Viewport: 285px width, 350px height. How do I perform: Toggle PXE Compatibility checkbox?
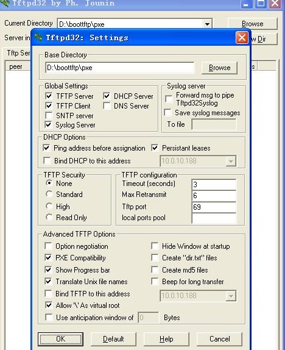pos(48,257)
